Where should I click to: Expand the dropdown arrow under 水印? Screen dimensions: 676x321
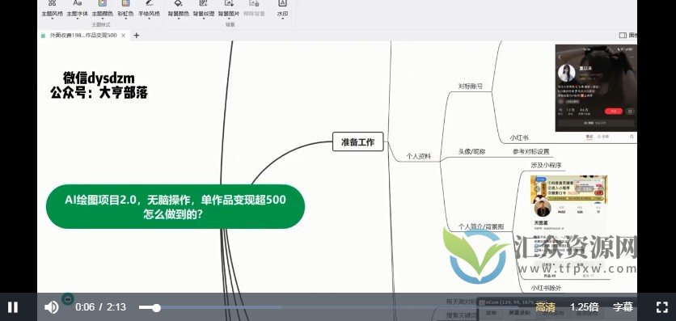pyautogui.click(x=282, y=19)
